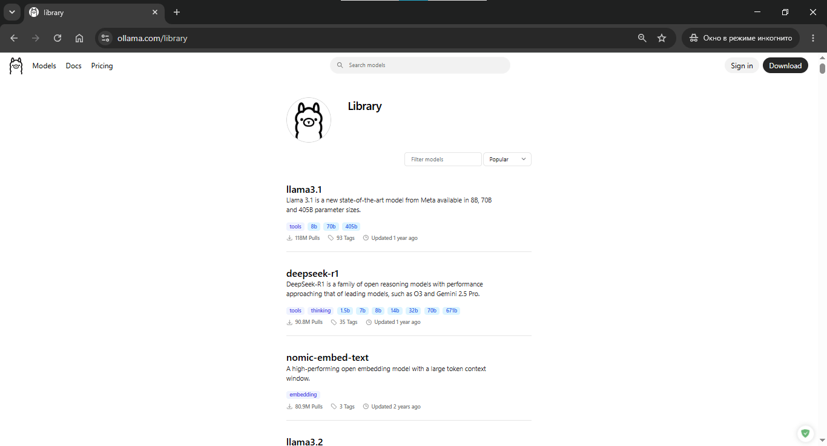The height and width of the screenshot is (446, 827).
Task: Open the llama3.1 model link
Action: pos(304,189)
